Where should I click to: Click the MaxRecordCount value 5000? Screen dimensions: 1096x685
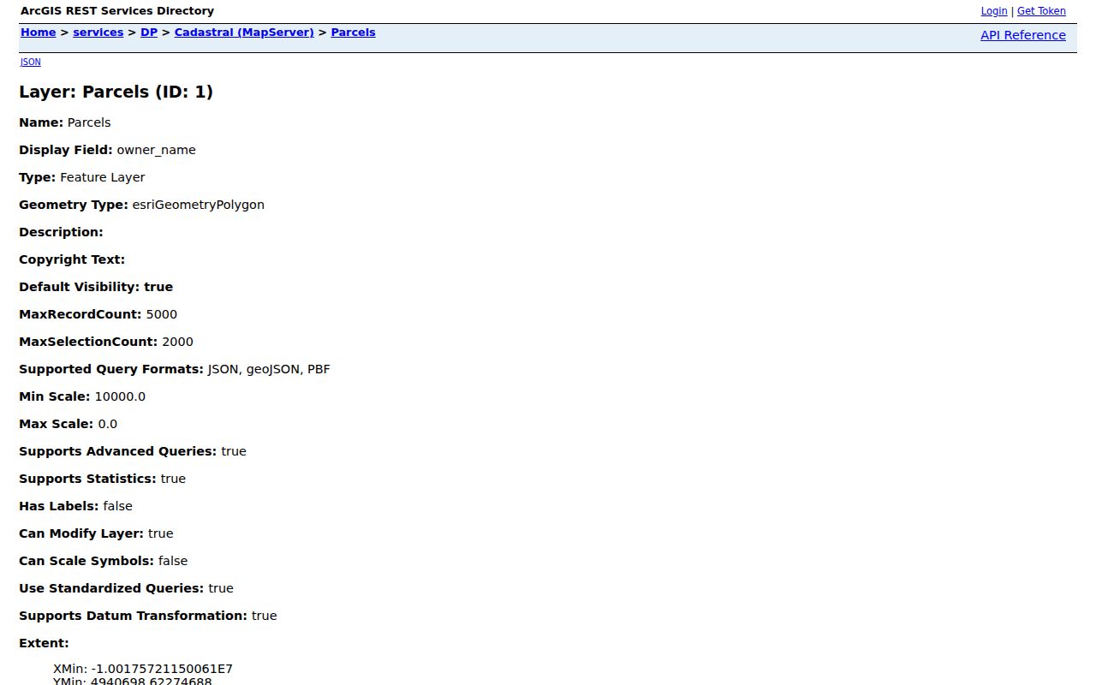pyautogui.click(x=162, y=314)
